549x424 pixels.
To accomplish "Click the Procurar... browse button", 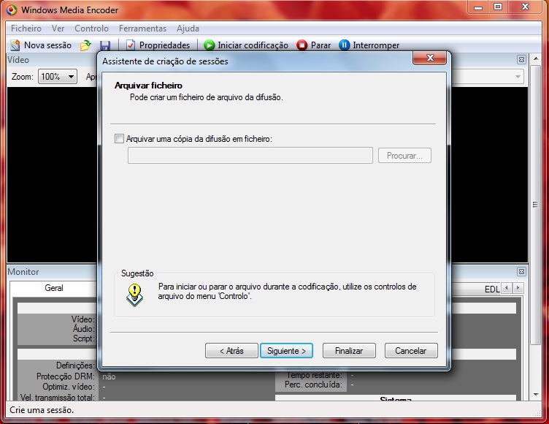I will (x=404, y=156).
